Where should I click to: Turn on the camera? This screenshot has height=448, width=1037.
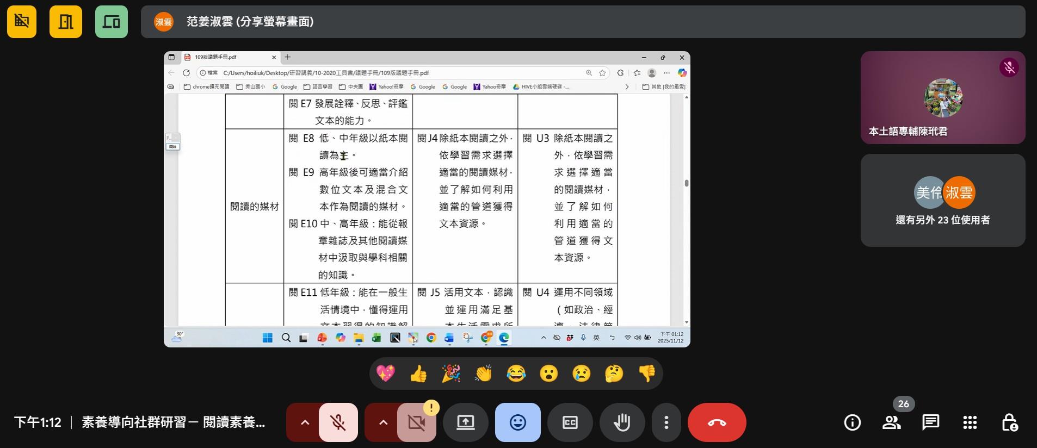click(416, 422)
